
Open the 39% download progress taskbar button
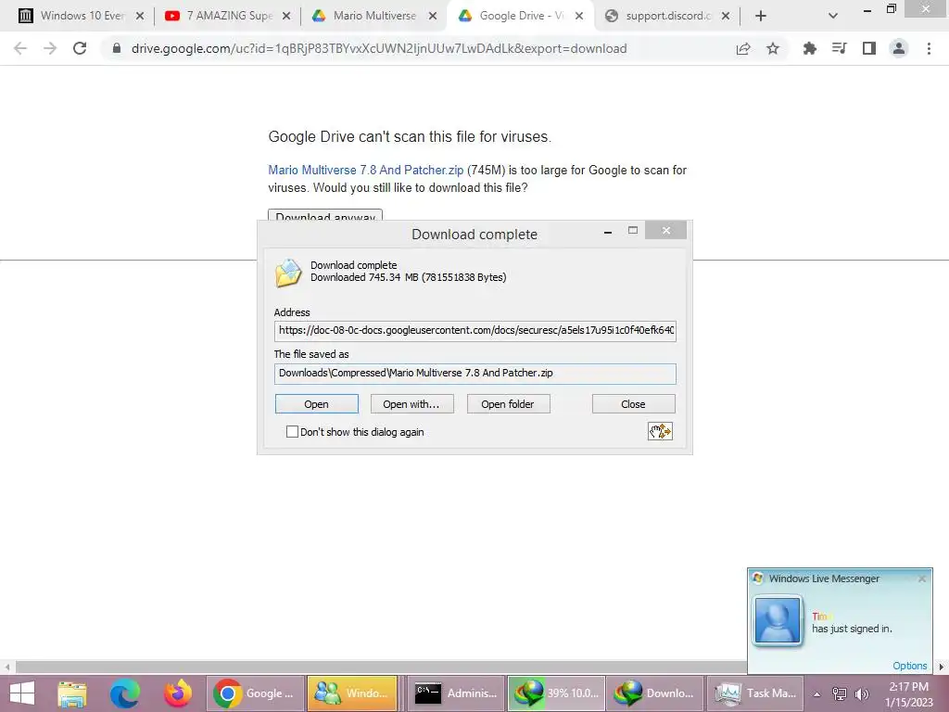(x=556, y=693)
